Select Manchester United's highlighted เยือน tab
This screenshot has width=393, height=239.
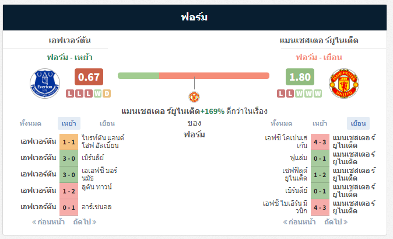pyautogui.click(x=358, y=123)
